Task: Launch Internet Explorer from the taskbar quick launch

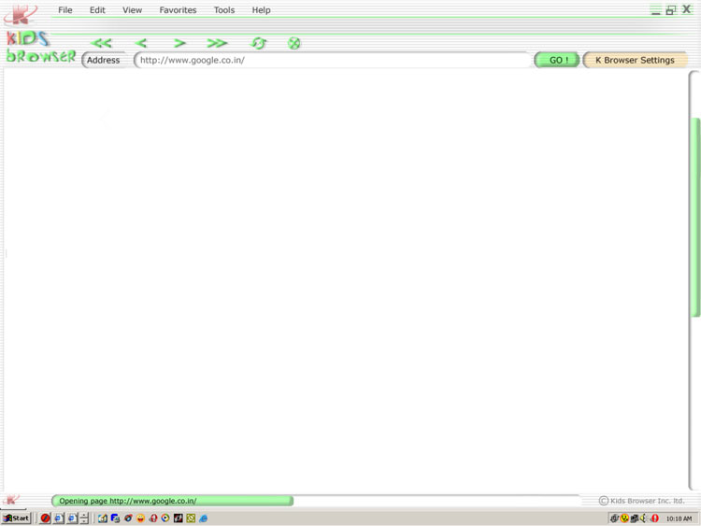Action: 203,519
